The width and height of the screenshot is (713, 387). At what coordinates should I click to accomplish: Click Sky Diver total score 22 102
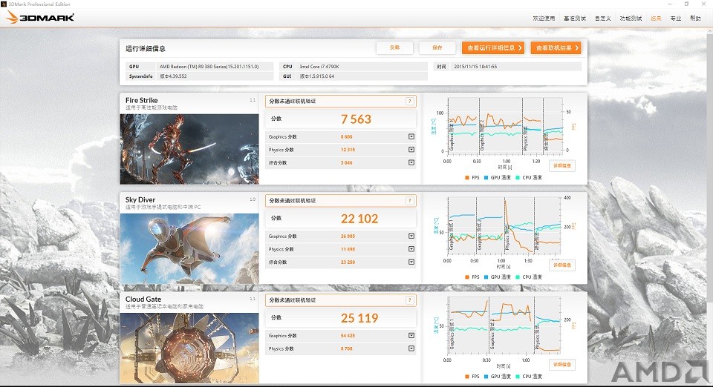click(x=359, y=219)
